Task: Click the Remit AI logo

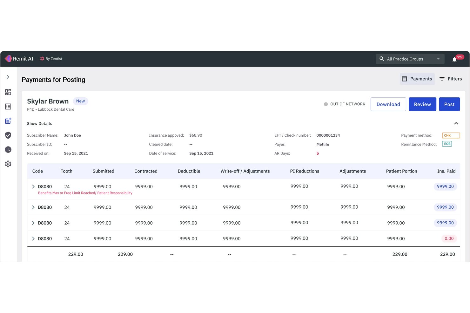Action: (19, 59)
